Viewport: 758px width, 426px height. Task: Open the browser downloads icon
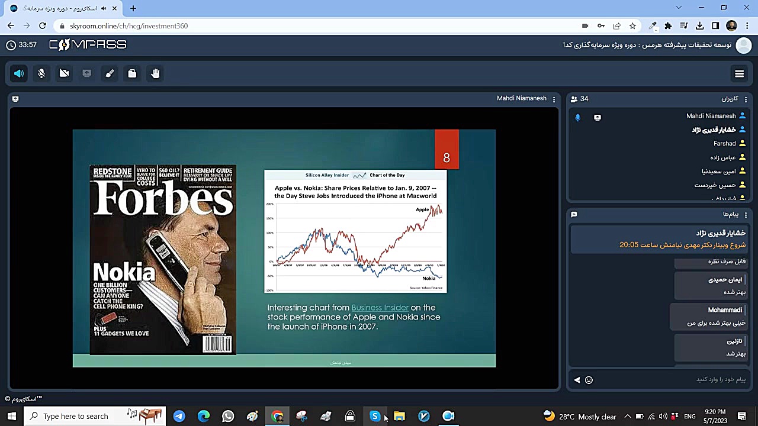coord(699,26)
